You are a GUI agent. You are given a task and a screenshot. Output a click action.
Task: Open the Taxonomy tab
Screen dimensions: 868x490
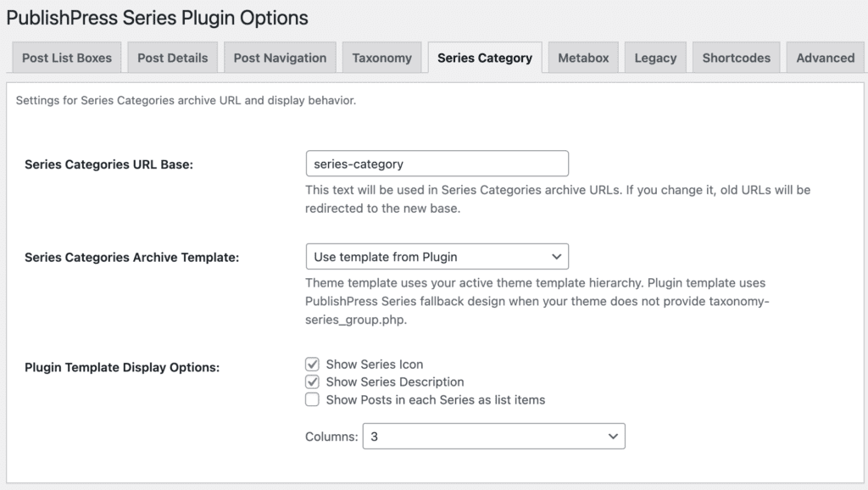[x=381, y=58]
